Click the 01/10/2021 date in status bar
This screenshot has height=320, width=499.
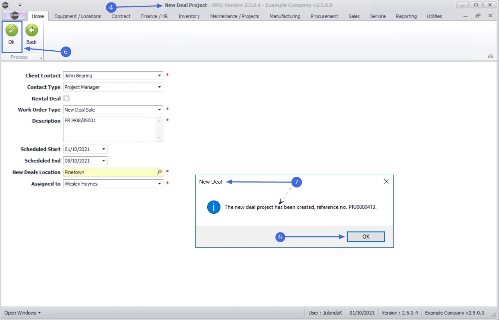click(362, 313)
